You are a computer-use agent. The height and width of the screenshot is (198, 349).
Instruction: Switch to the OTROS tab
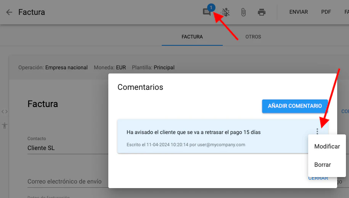[253, 37]
